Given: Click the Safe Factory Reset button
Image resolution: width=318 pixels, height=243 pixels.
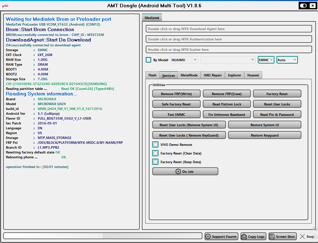Looking at the screenshot, I should (x=176, y=104).
